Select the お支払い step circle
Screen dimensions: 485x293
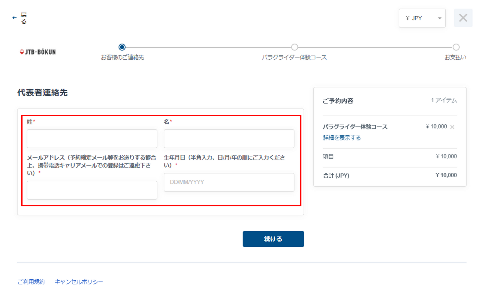pyautogui.click(x=456, y=47)
